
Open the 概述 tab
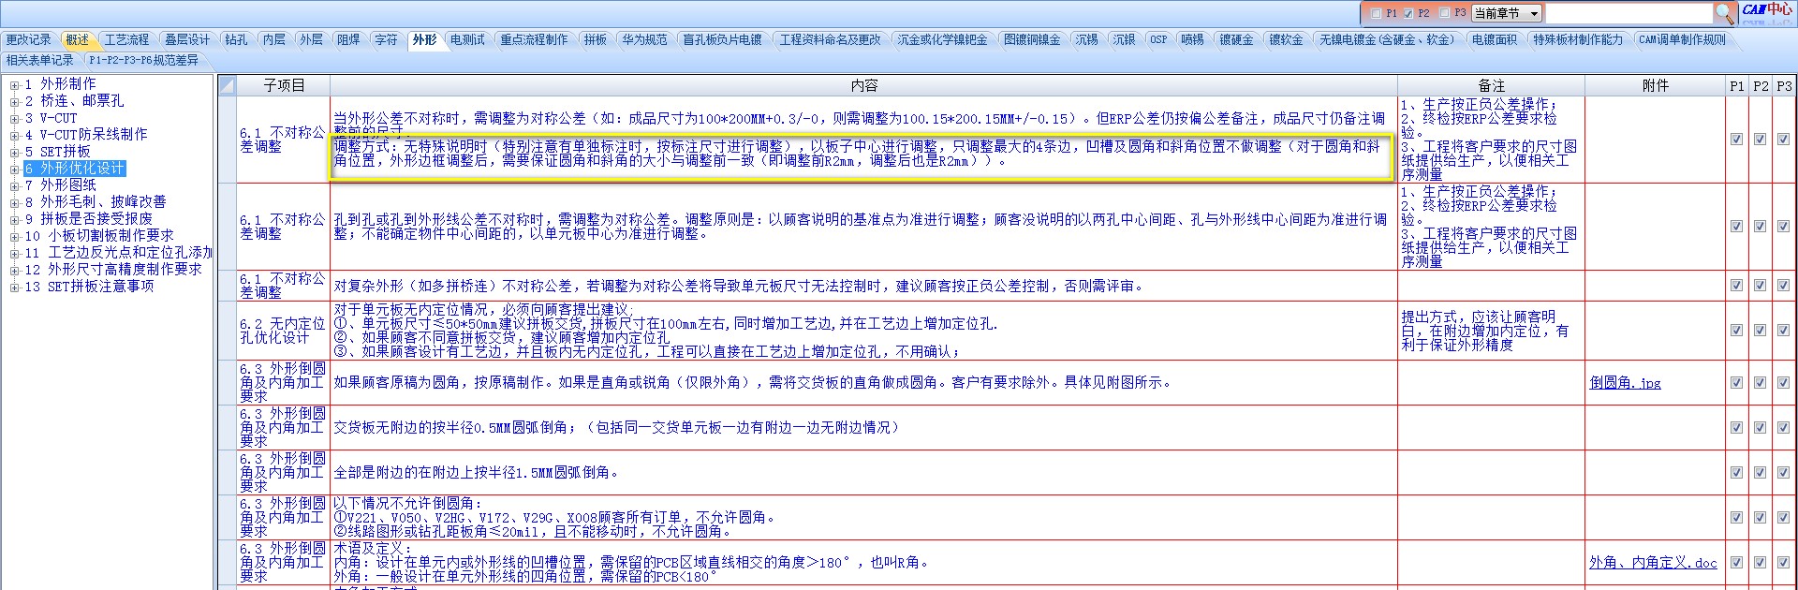coord(77,39)
